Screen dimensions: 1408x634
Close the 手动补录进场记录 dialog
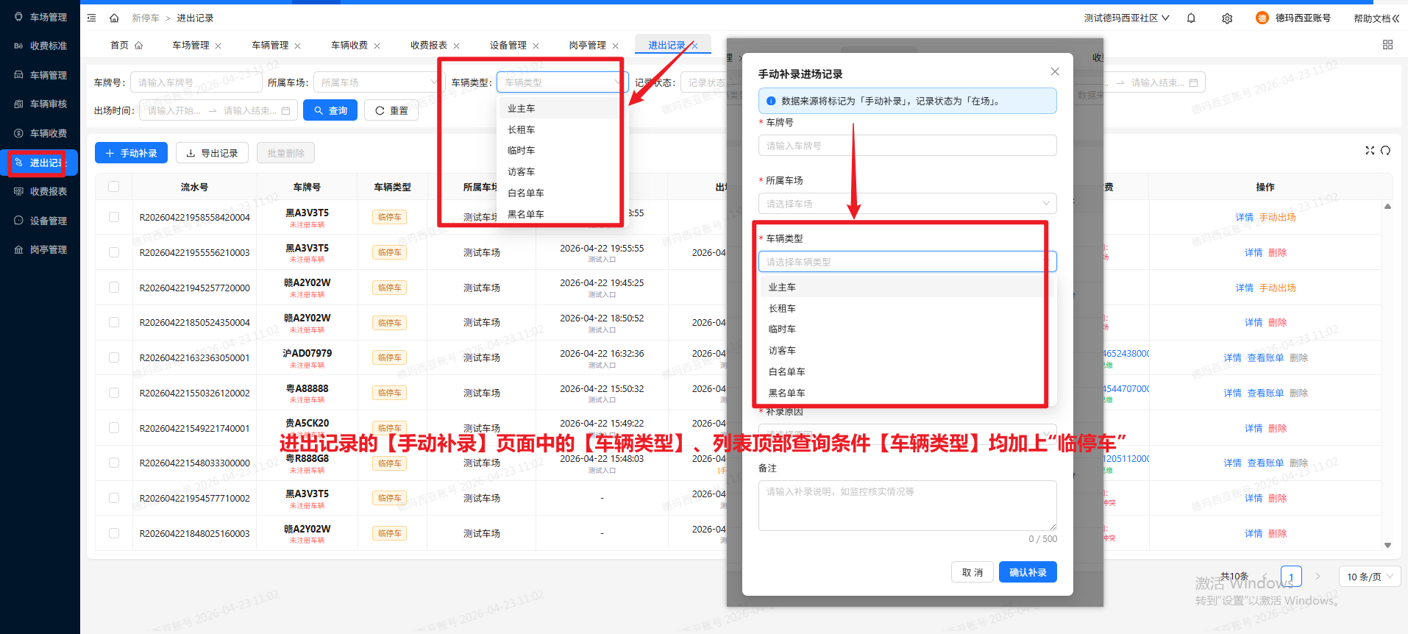1055,71
